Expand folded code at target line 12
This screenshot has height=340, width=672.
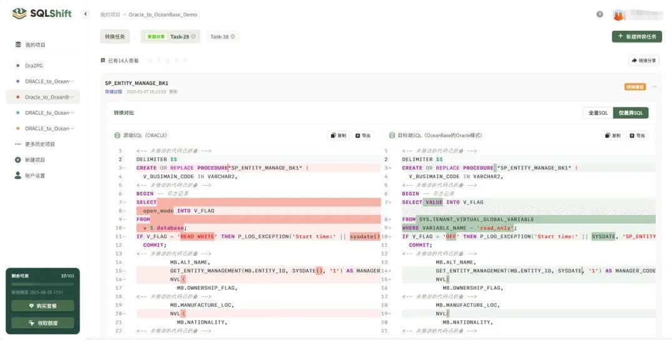(440, 254)
